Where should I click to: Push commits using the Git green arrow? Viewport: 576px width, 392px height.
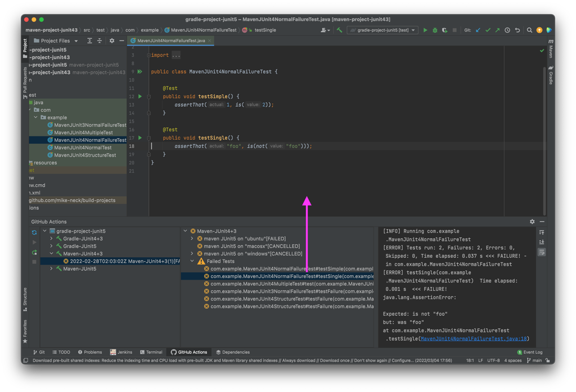pos(497,30)
